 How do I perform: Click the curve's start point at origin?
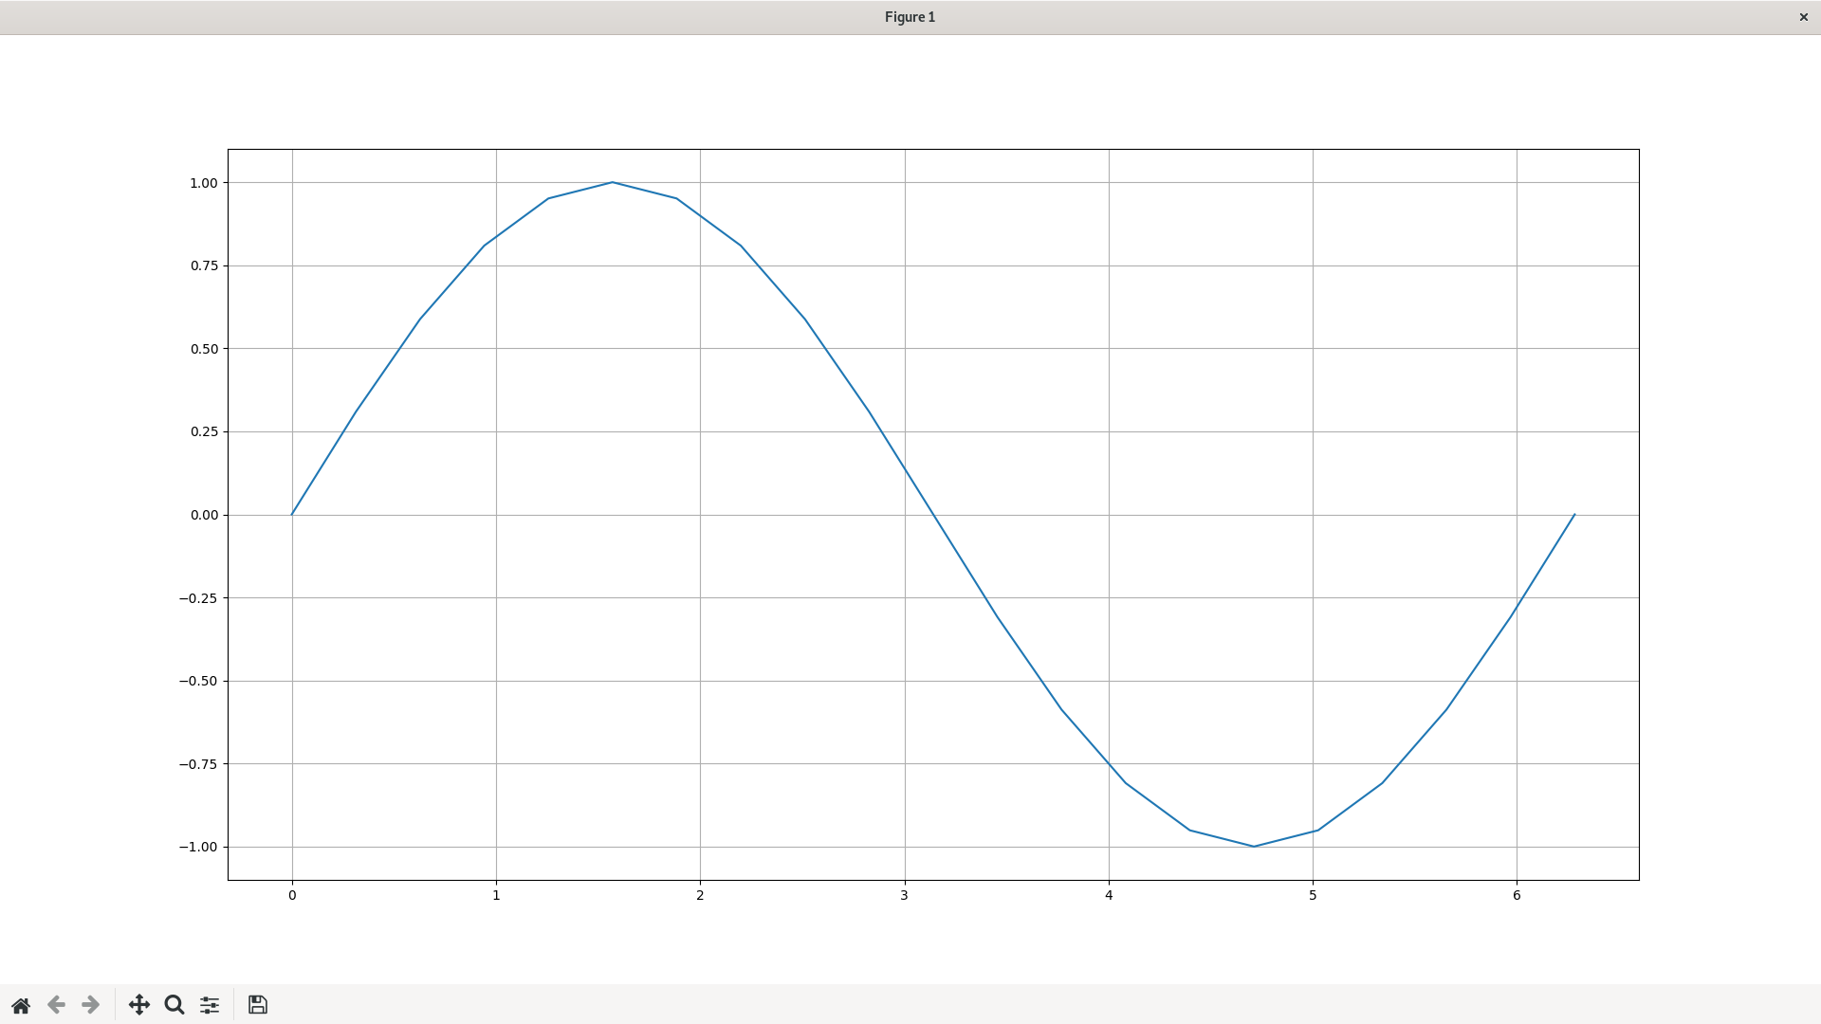(x=292, y=515)
